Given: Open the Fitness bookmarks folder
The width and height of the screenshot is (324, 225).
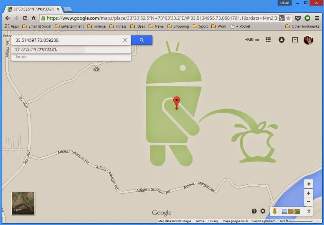Looking at the screenshot, I should 118,26.
